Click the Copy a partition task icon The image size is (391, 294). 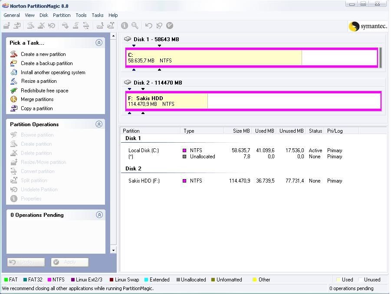point(13,108)
